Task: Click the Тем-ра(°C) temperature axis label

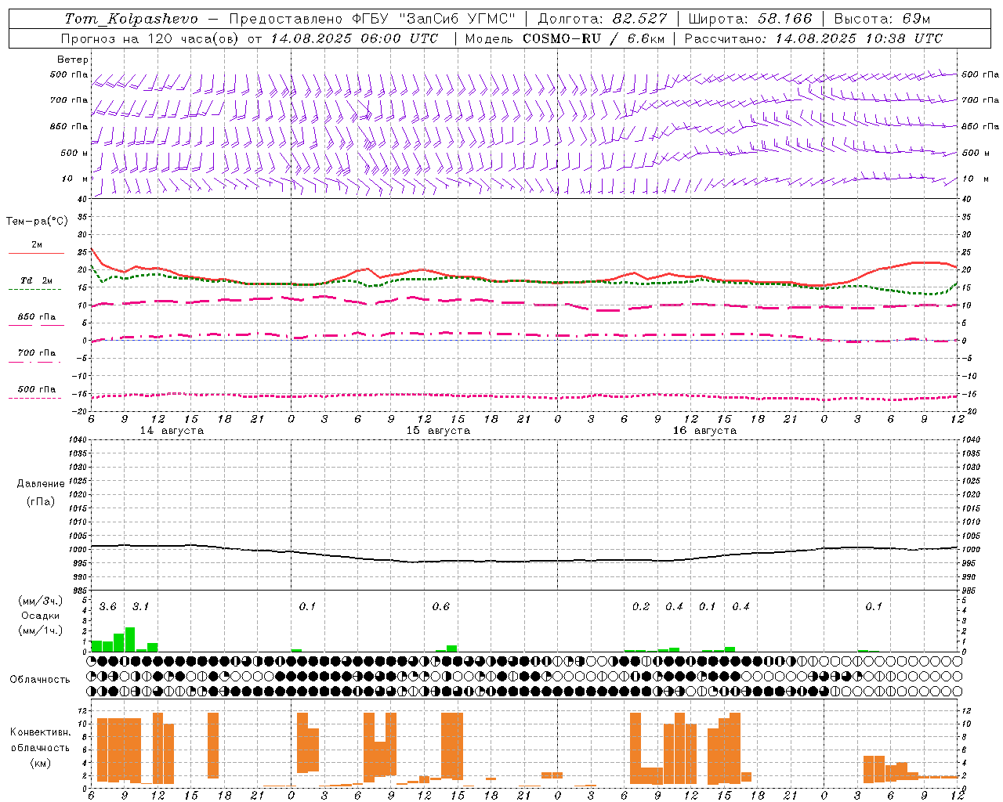Action: pos(37,222)
